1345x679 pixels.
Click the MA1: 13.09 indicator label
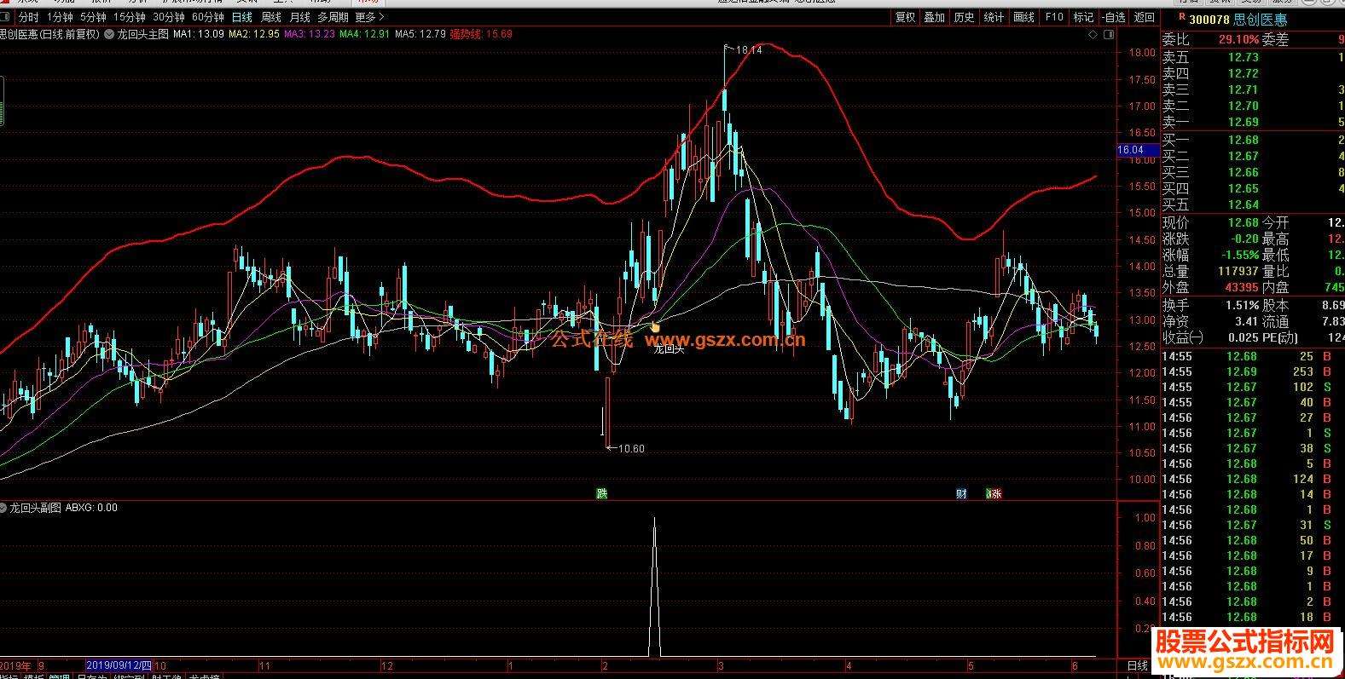[x=199, y=34]
